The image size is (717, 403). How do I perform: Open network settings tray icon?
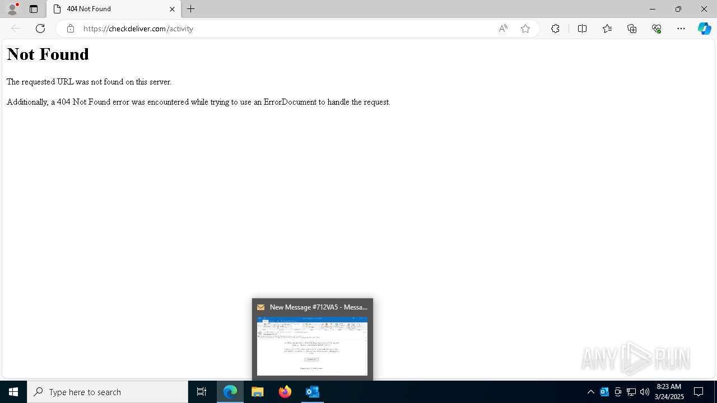tap(631, 392)
